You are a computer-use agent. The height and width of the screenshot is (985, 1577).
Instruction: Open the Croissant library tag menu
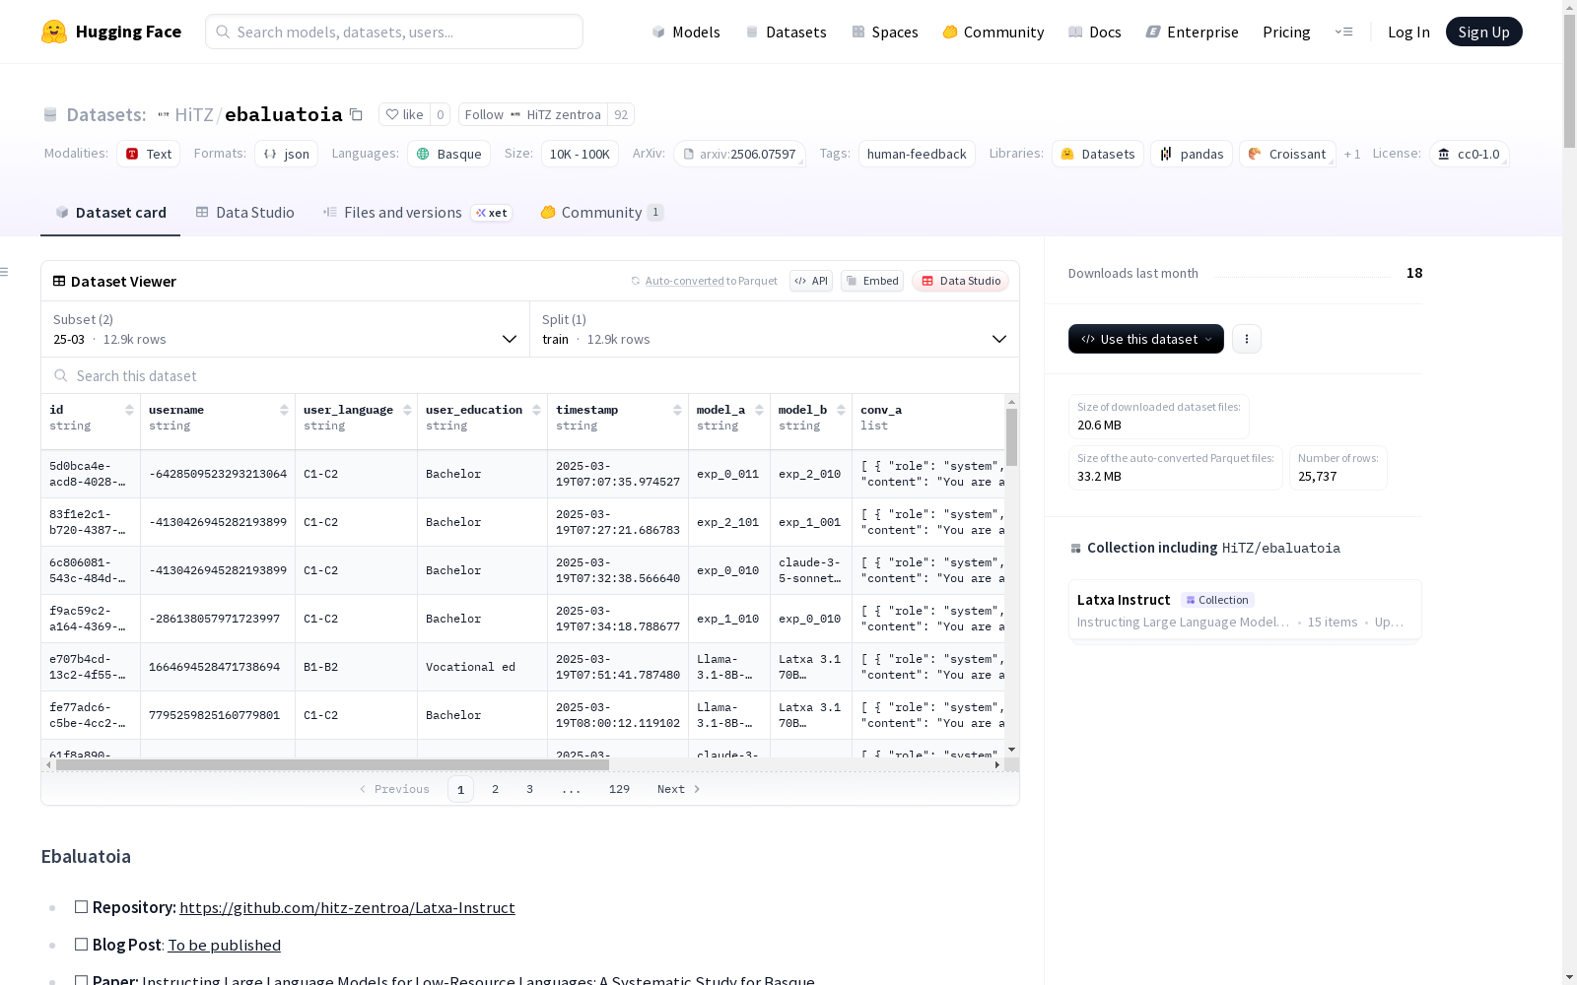tap(1287, 154)
